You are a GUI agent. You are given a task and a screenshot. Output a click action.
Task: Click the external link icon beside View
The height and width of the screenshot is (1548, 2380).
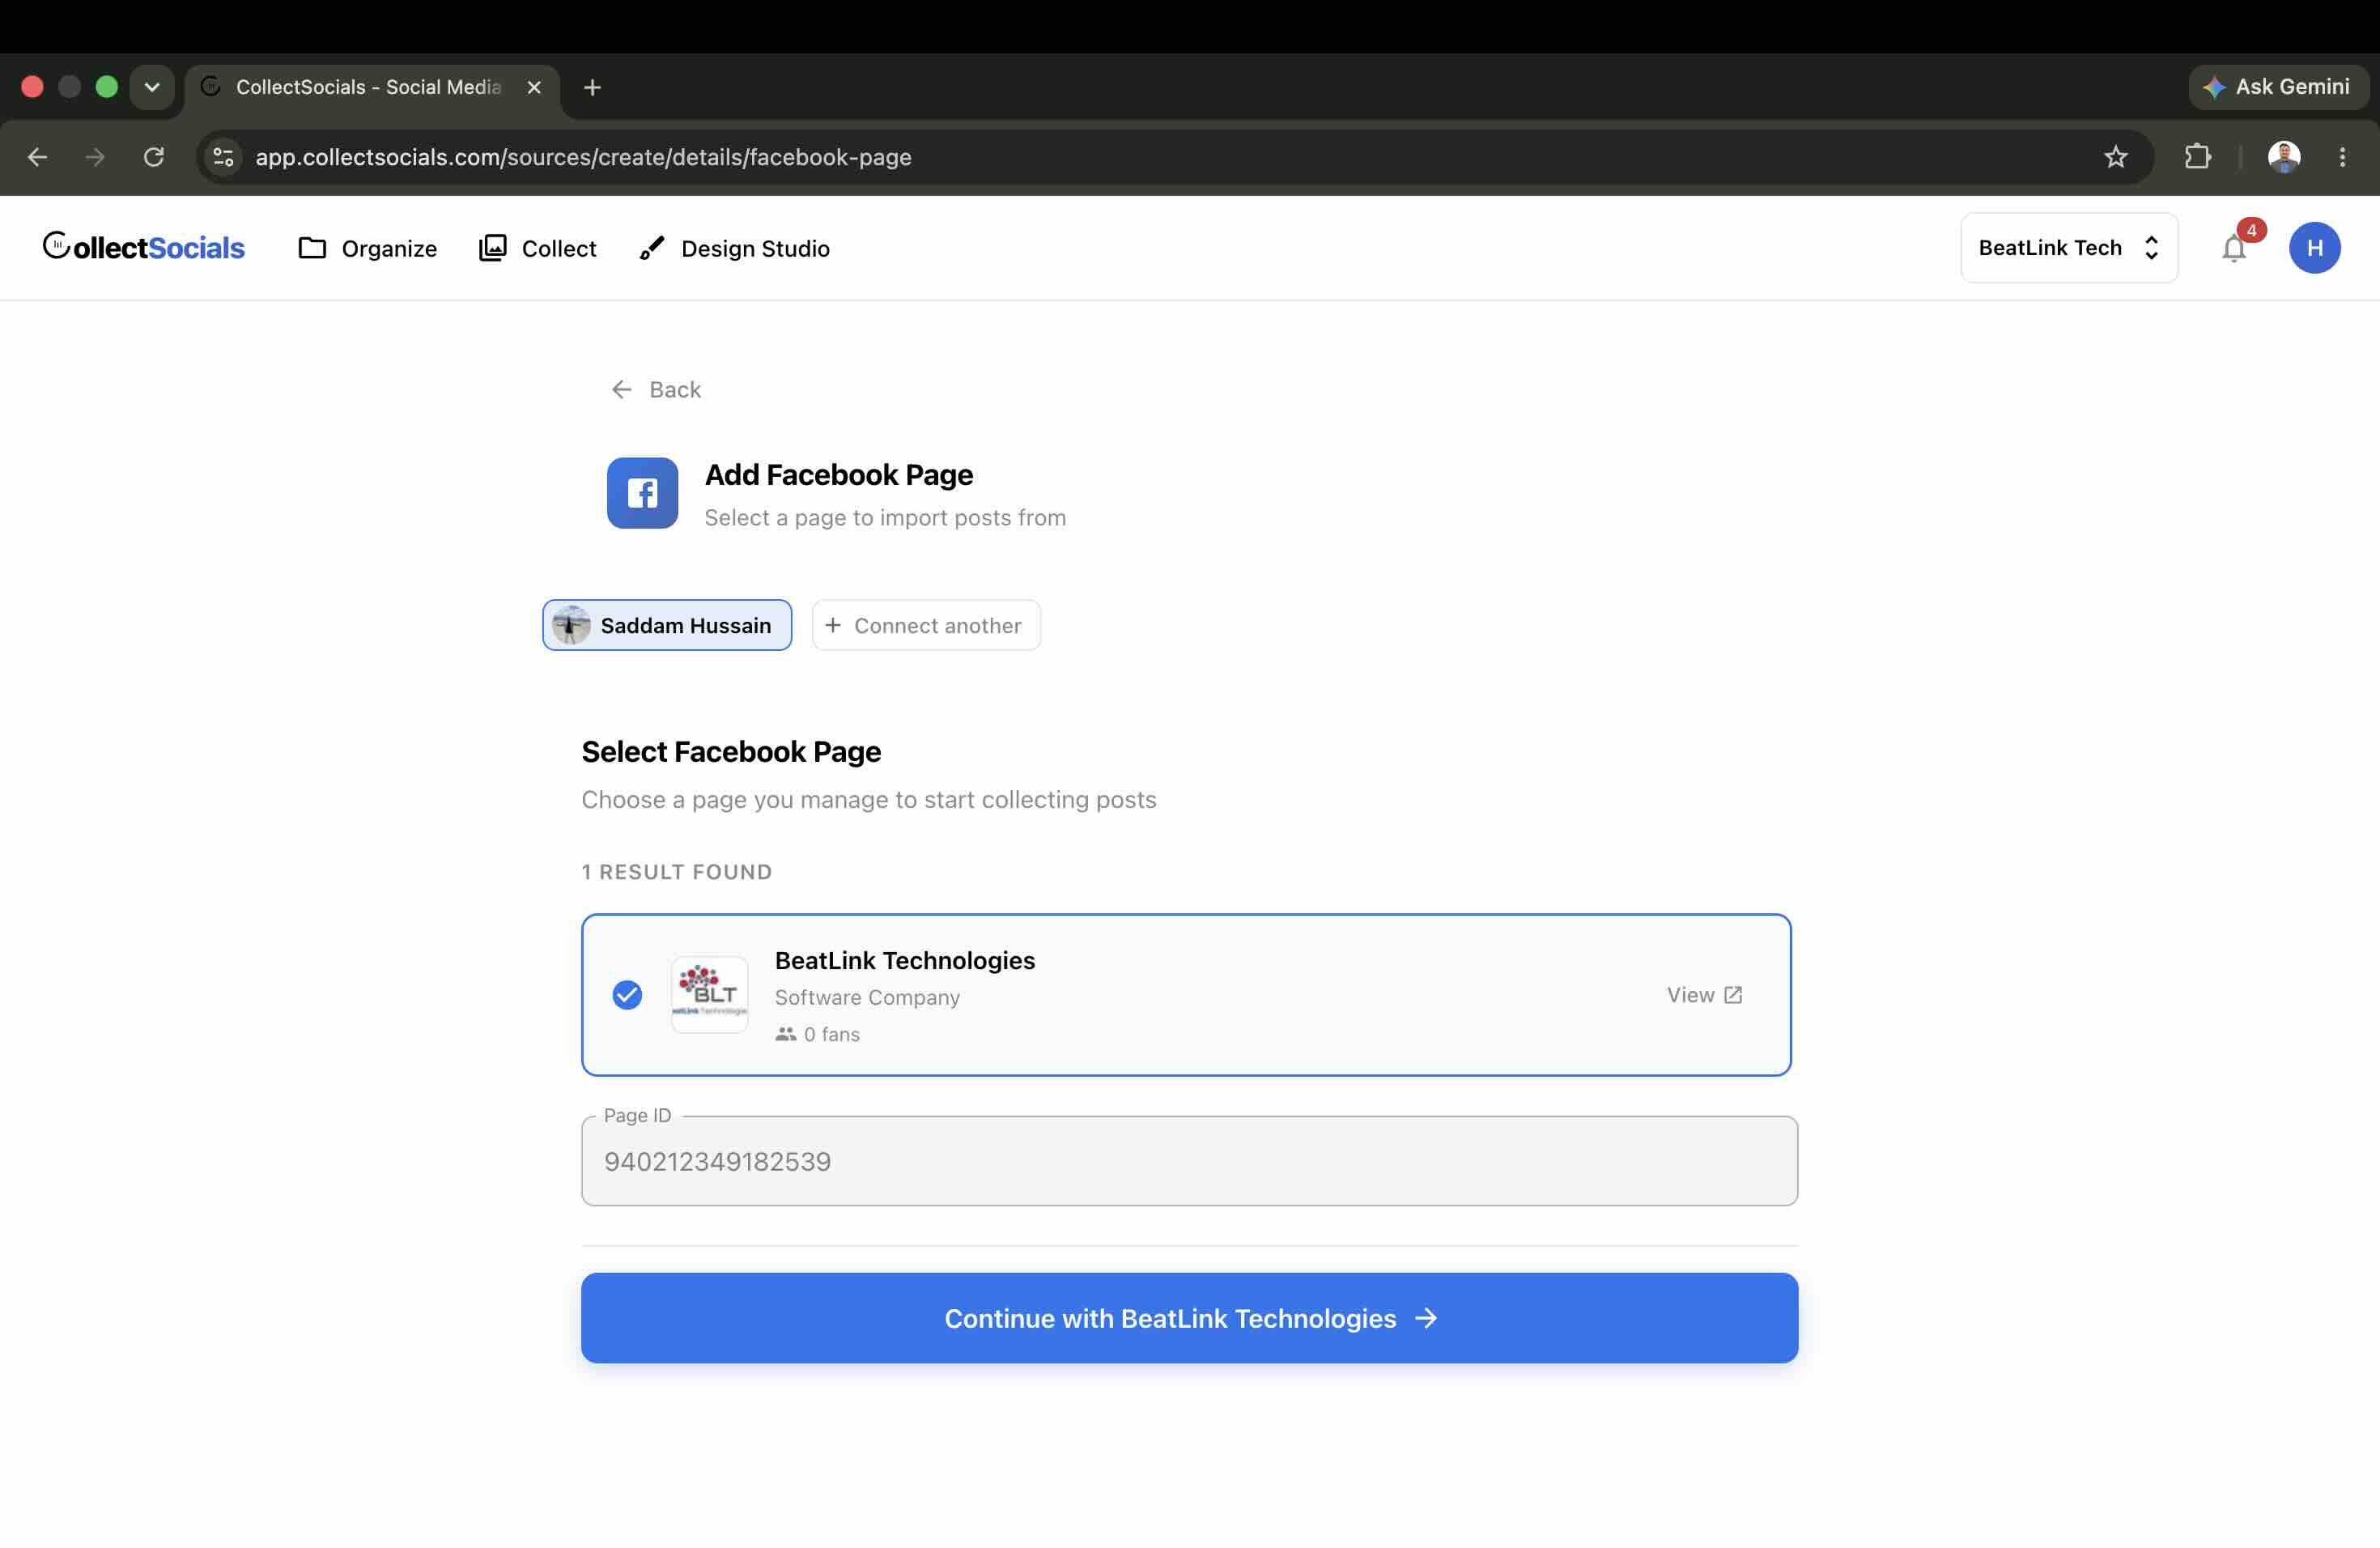[x=1733, y=995]
